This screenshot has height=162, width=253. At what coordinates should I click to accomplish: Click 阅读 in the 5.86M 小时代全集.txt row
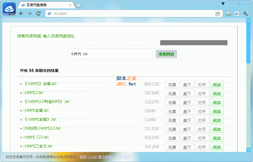click(217, 111)
